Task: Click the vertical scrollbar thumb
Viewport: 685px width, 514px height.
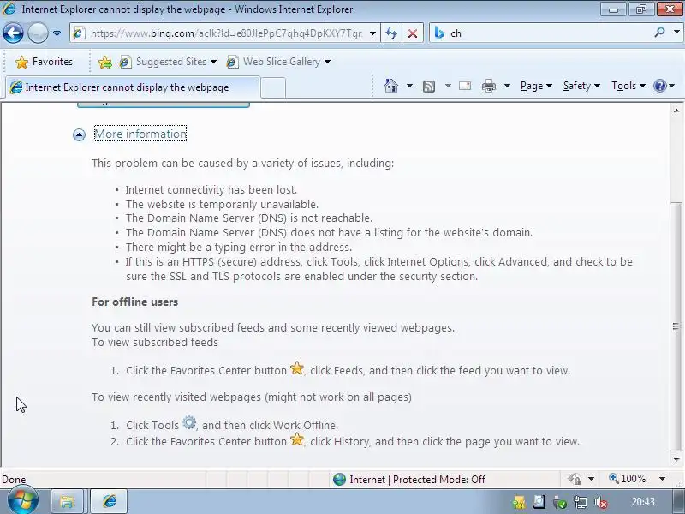Action: pyautogui.click(x=676, y=327)
